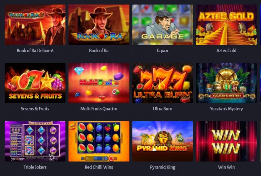The width and height of the screenshot is (261, 176).
Task: Click the Red Chilli Wins fruit reel image
Action: coord(99,141)
